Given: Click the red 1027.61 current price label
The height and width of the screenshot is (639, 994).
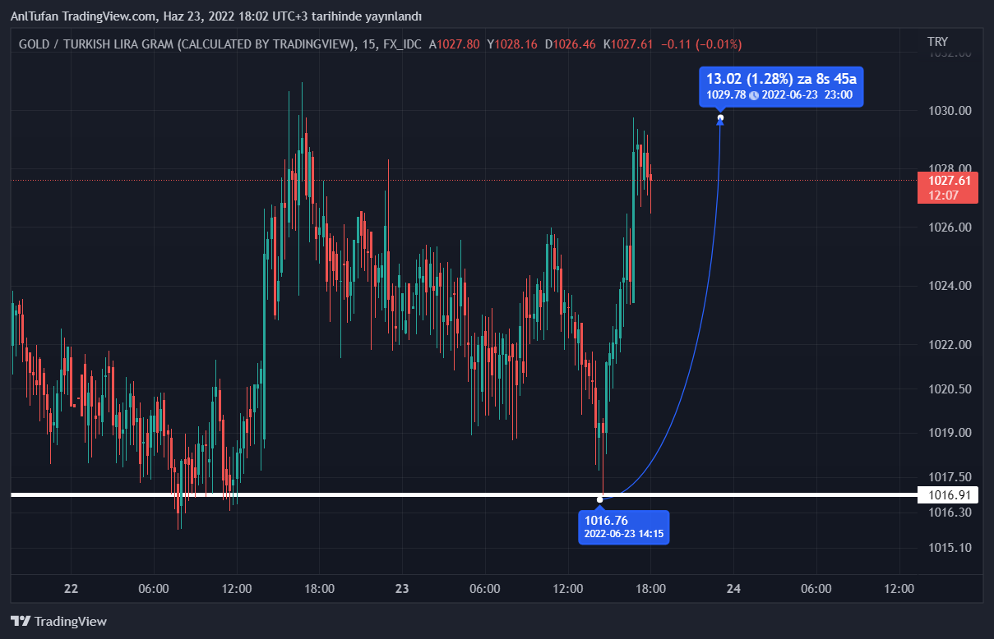Looking at the screenshot, I should pos(950,180).
